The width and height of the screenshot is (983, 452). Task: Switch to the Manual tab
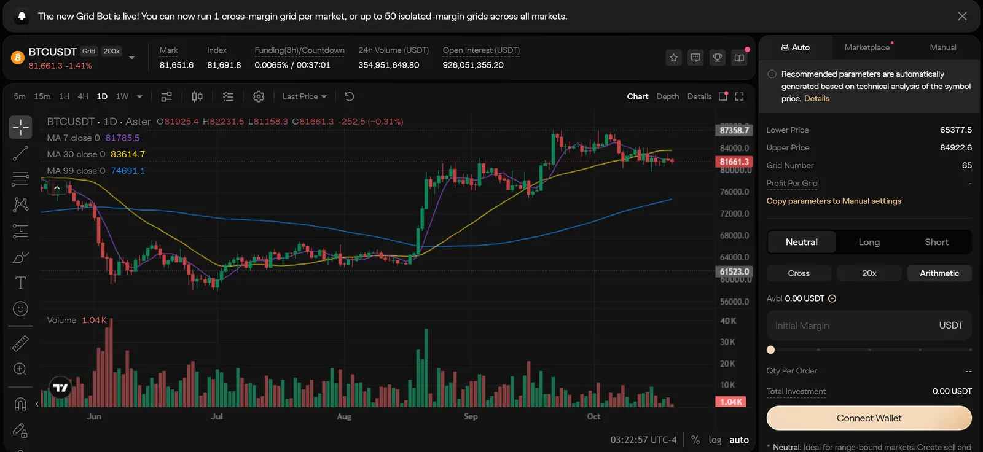[x=943, y=47]
